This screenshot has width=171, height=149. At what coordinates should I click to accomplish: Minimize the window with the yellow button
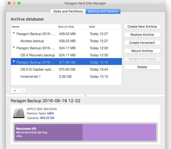(14, 3)
